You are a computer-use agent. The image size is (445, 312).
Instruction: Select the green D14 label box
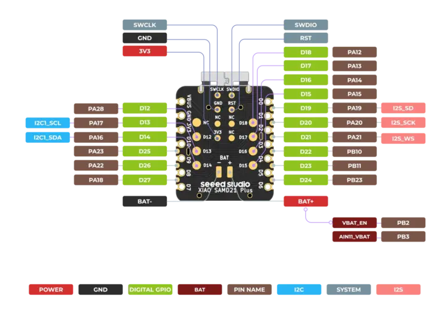[x=145, y=137]
